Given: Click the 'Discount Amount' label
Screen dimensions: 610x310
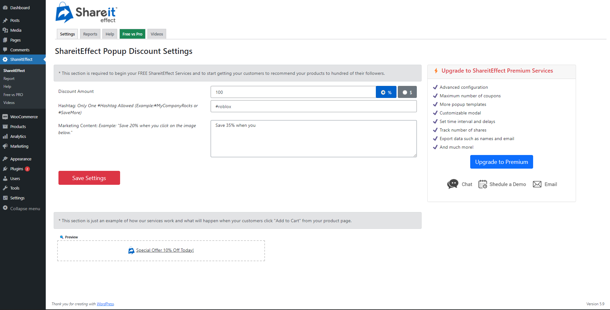Looking at the screenshot, I should click(x=76, y=91).
